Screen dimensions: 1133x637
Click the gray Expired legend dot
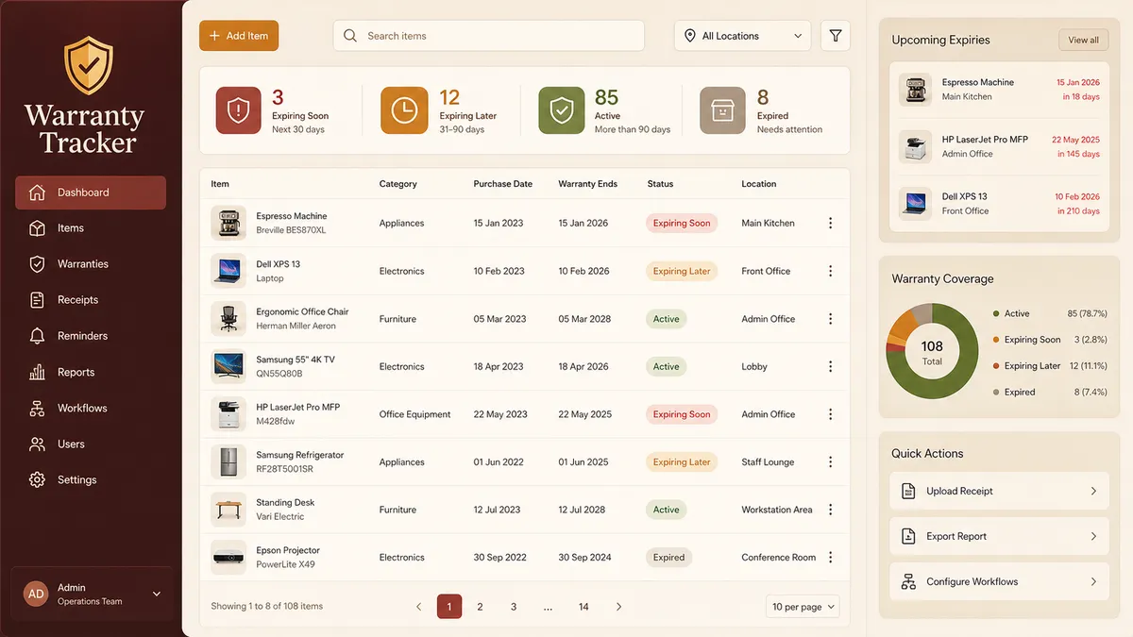tap(996, 392)
